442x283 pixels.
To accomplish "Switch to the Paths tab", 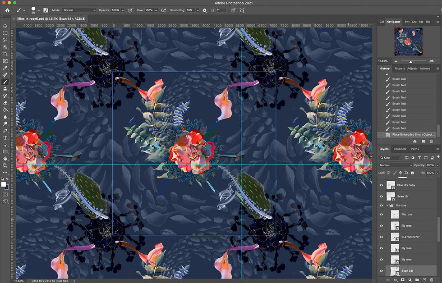I will (x=415, y=149).
